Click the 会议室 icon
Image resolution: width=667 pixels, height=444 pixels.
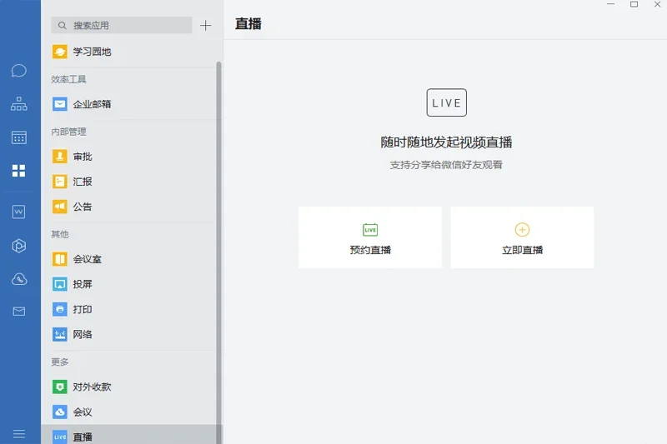click(60, 259)
